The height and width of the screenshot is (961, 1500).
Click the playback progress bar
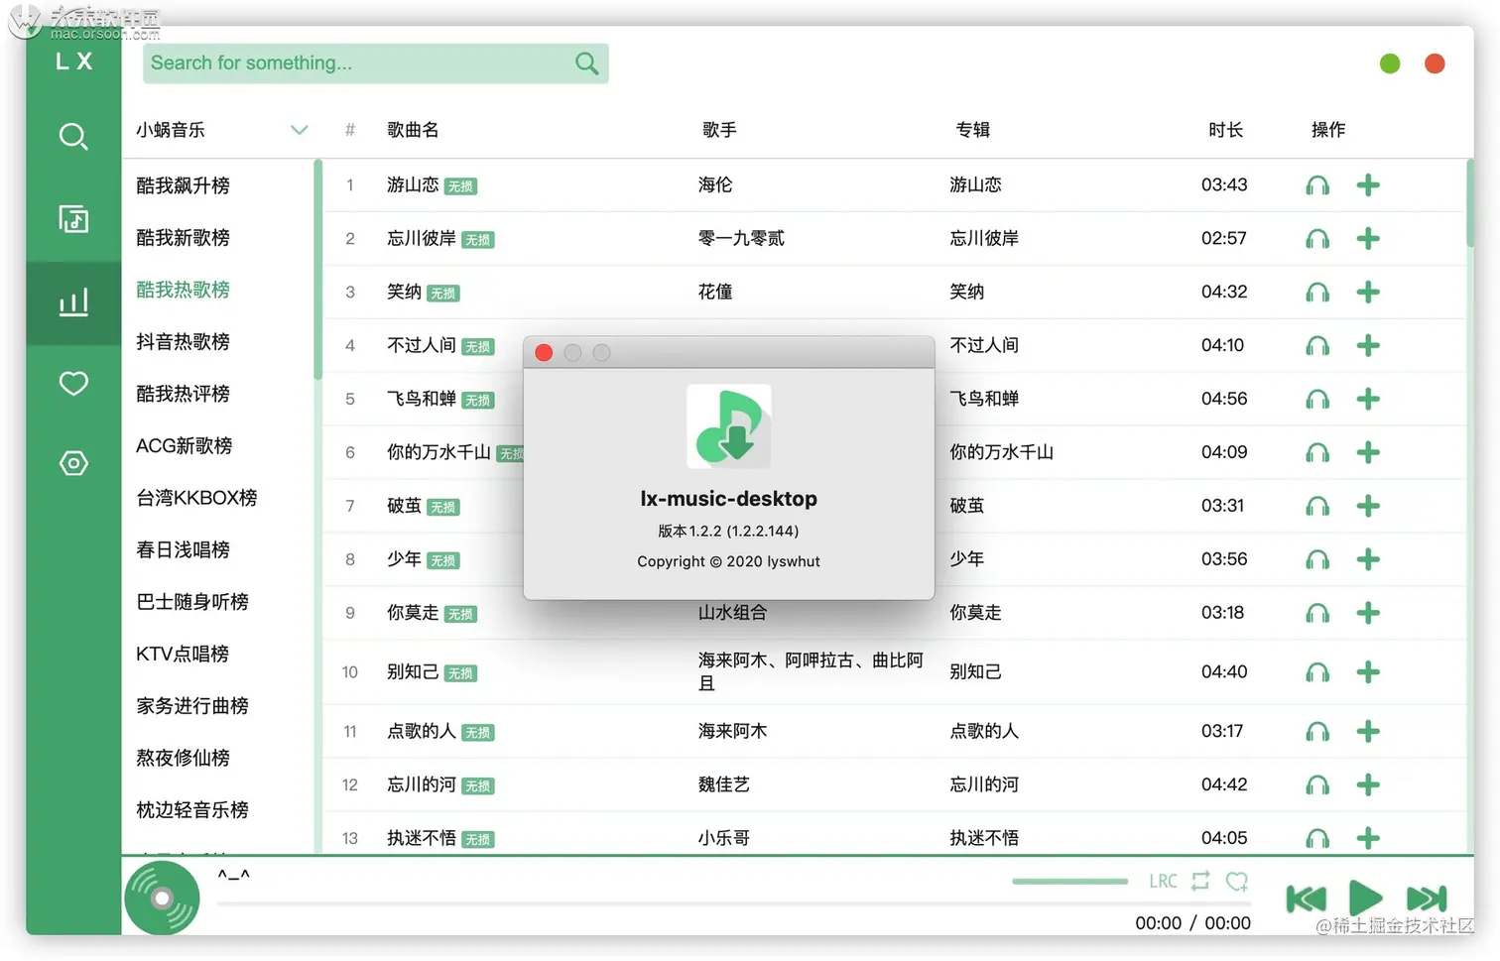coord(734,904)
